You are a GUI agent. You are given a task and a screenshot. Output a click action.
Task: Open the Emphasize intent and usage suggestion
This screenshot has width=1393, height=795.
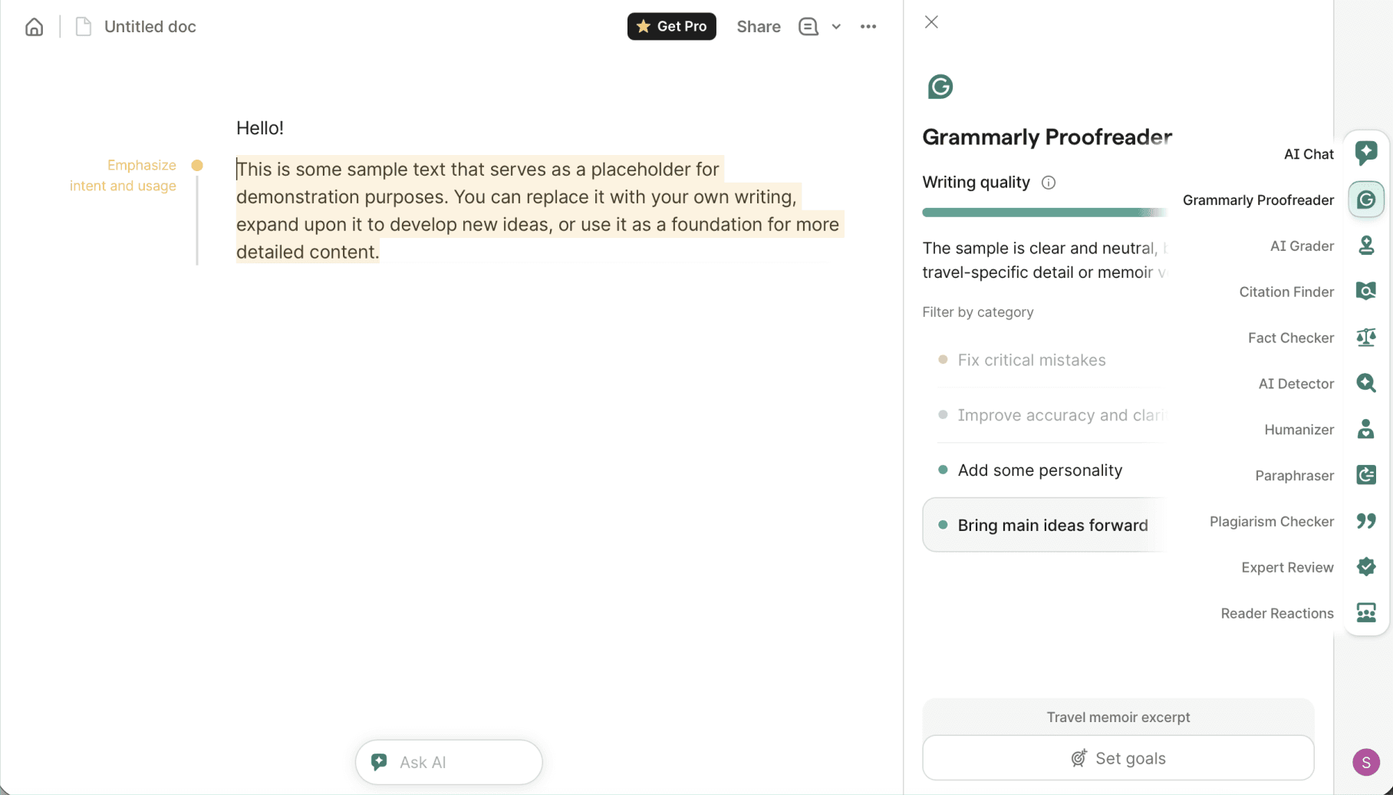point(123,175)
